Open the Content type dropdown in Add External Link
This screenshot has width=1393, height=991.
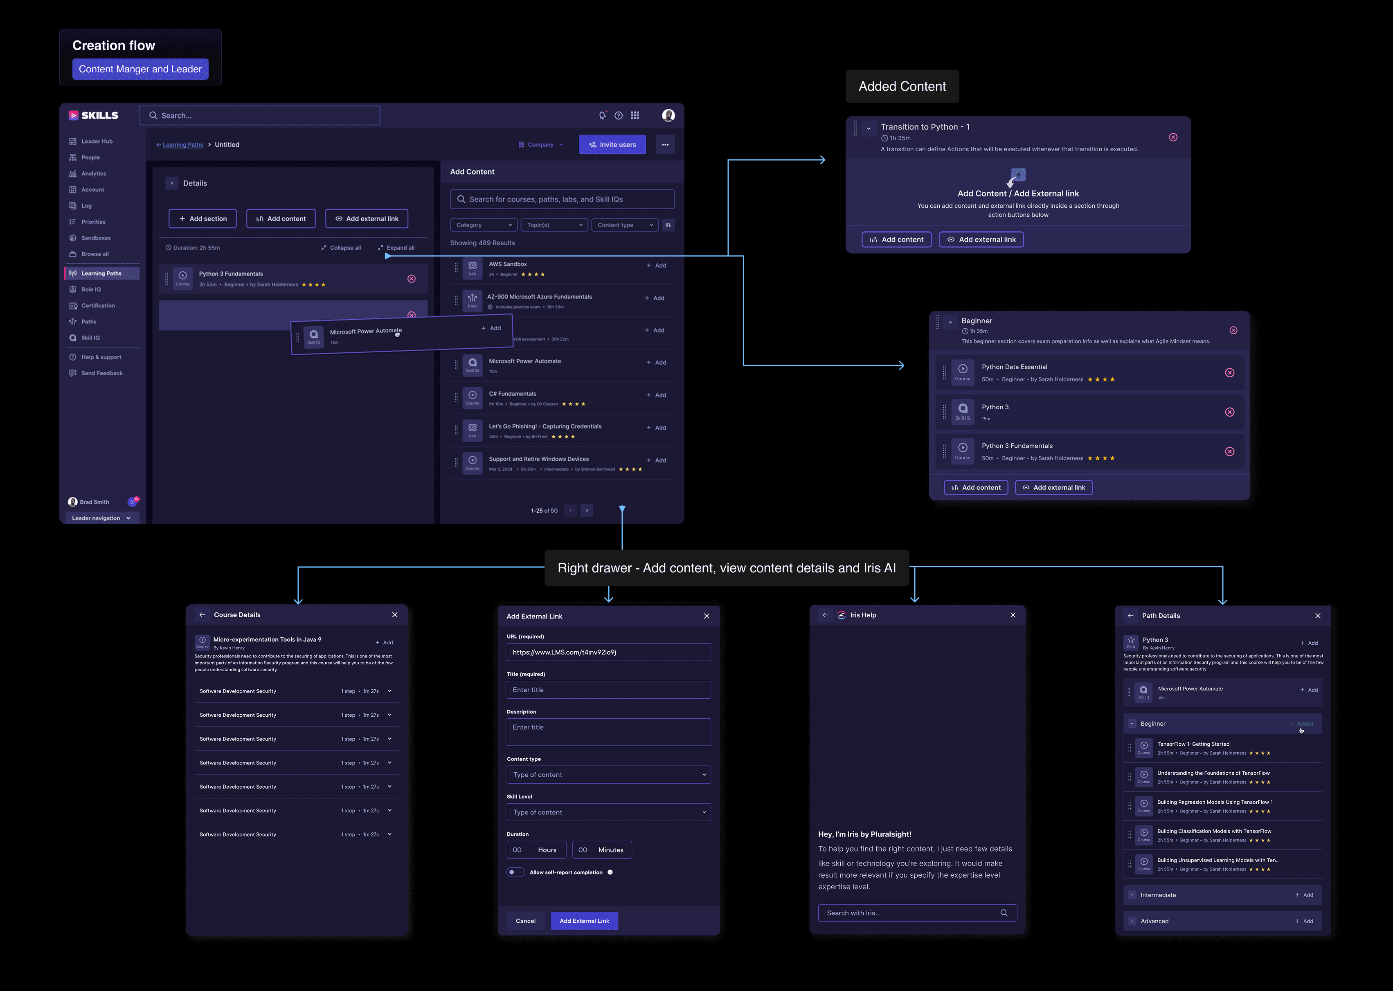[609, 775]
